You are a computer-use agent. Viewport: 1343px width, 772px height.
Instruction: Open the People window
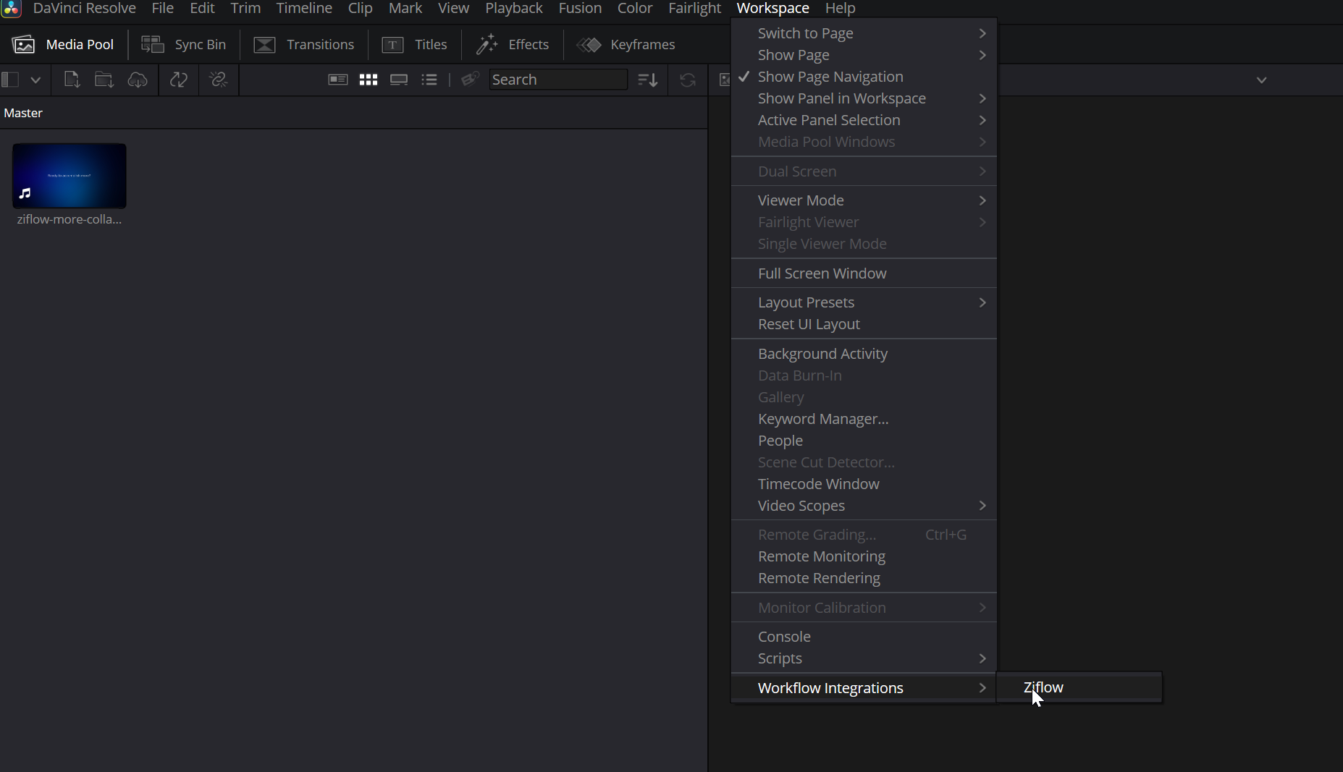point(864,441)
